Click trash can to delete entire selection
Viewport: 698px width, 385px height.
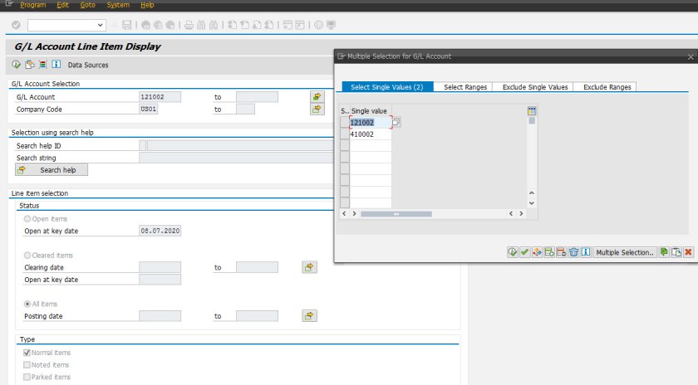pyautogui.click(x=574, y=252)
